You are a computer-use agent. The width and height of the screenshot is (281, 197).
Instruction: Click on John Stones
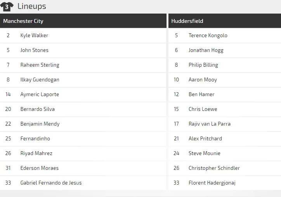34,50
